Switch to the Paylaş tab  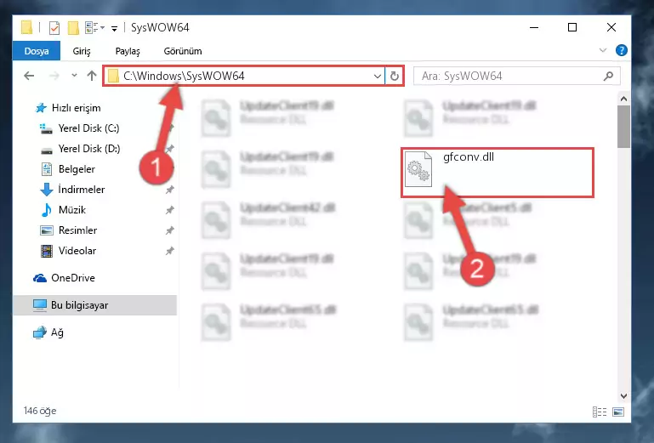(x=128, y=51)
